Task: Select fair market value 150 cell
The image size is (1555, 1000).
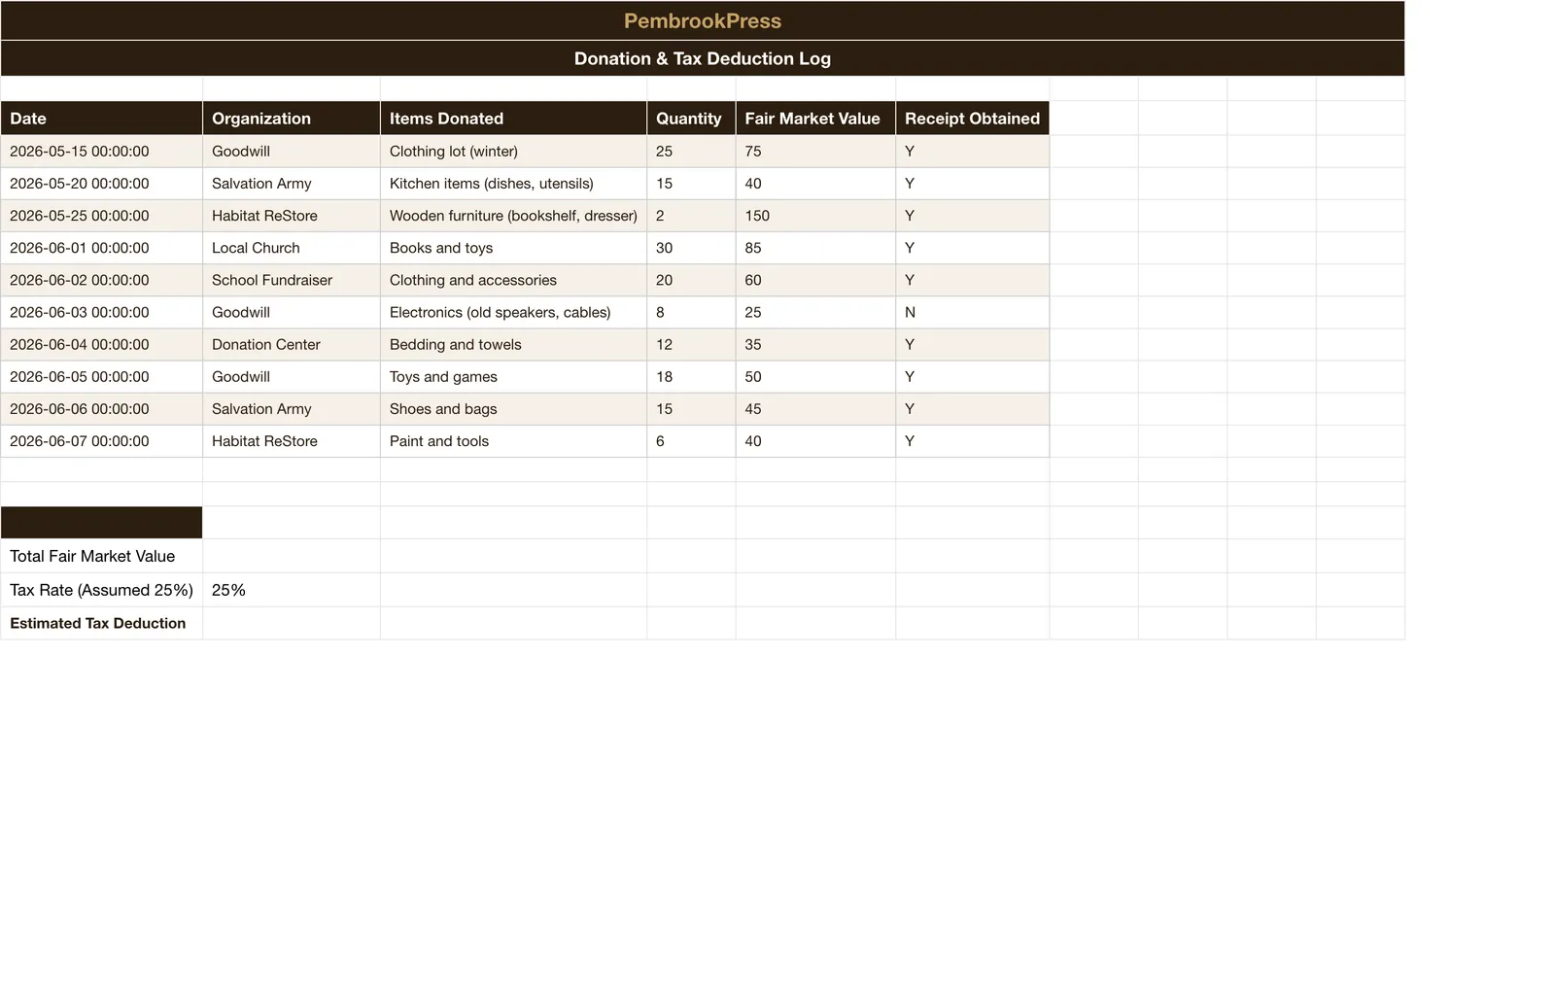Action: [x=815, y=216]
